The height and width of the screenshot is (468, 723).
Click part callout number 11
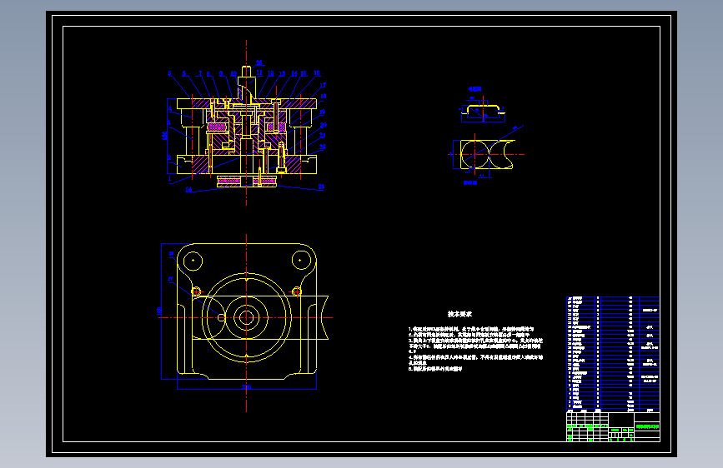(259, 72)
